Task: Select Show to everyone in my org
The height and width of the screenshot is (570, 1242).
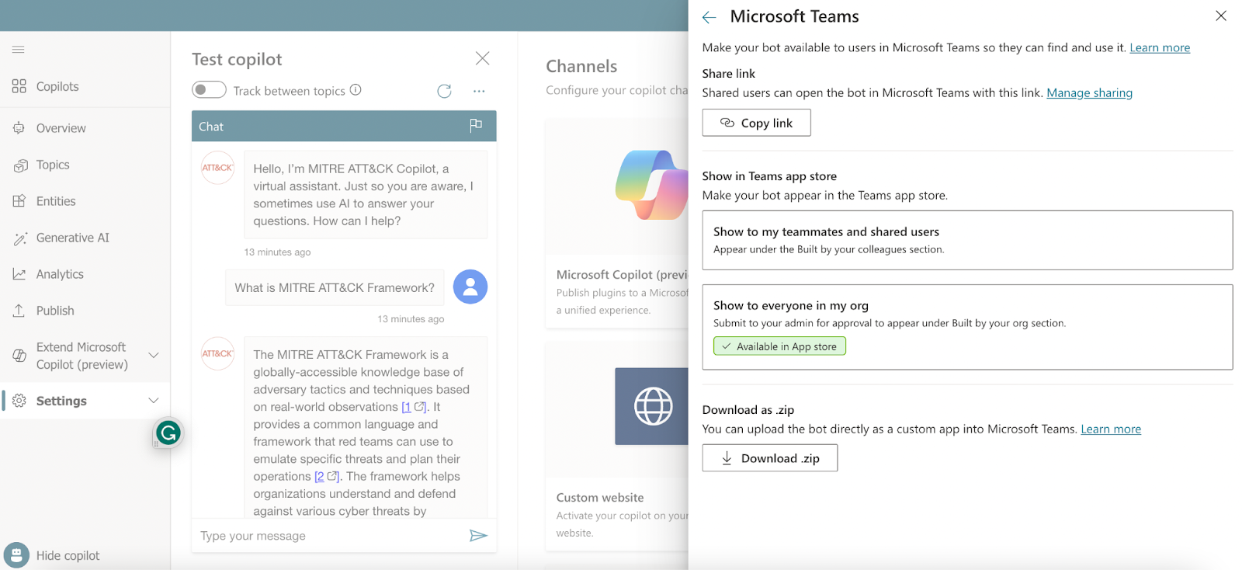Action: (x=967, y=327)
